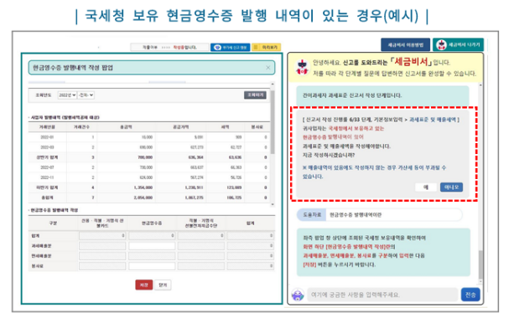
Task: Click the robot icon on 세금비서 나가기
Action: point(441,44)
